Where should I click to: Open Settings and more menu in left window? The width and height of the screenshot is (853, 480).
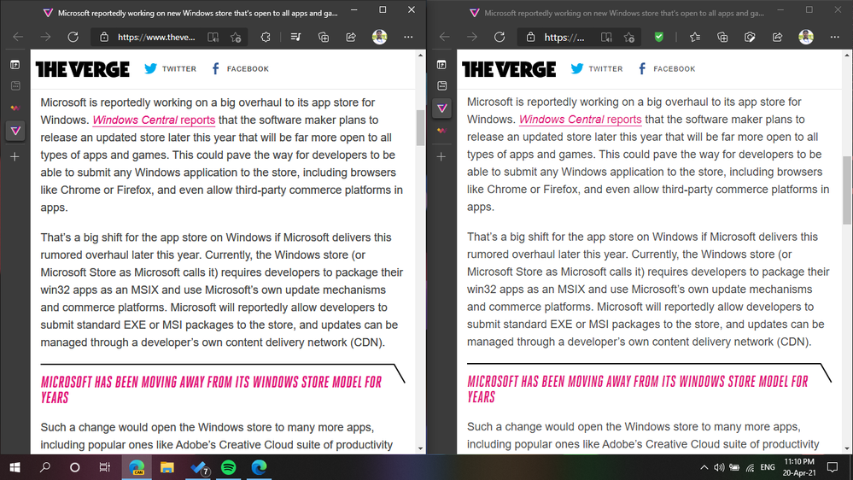pyautogui.click(x=408, y=37)
